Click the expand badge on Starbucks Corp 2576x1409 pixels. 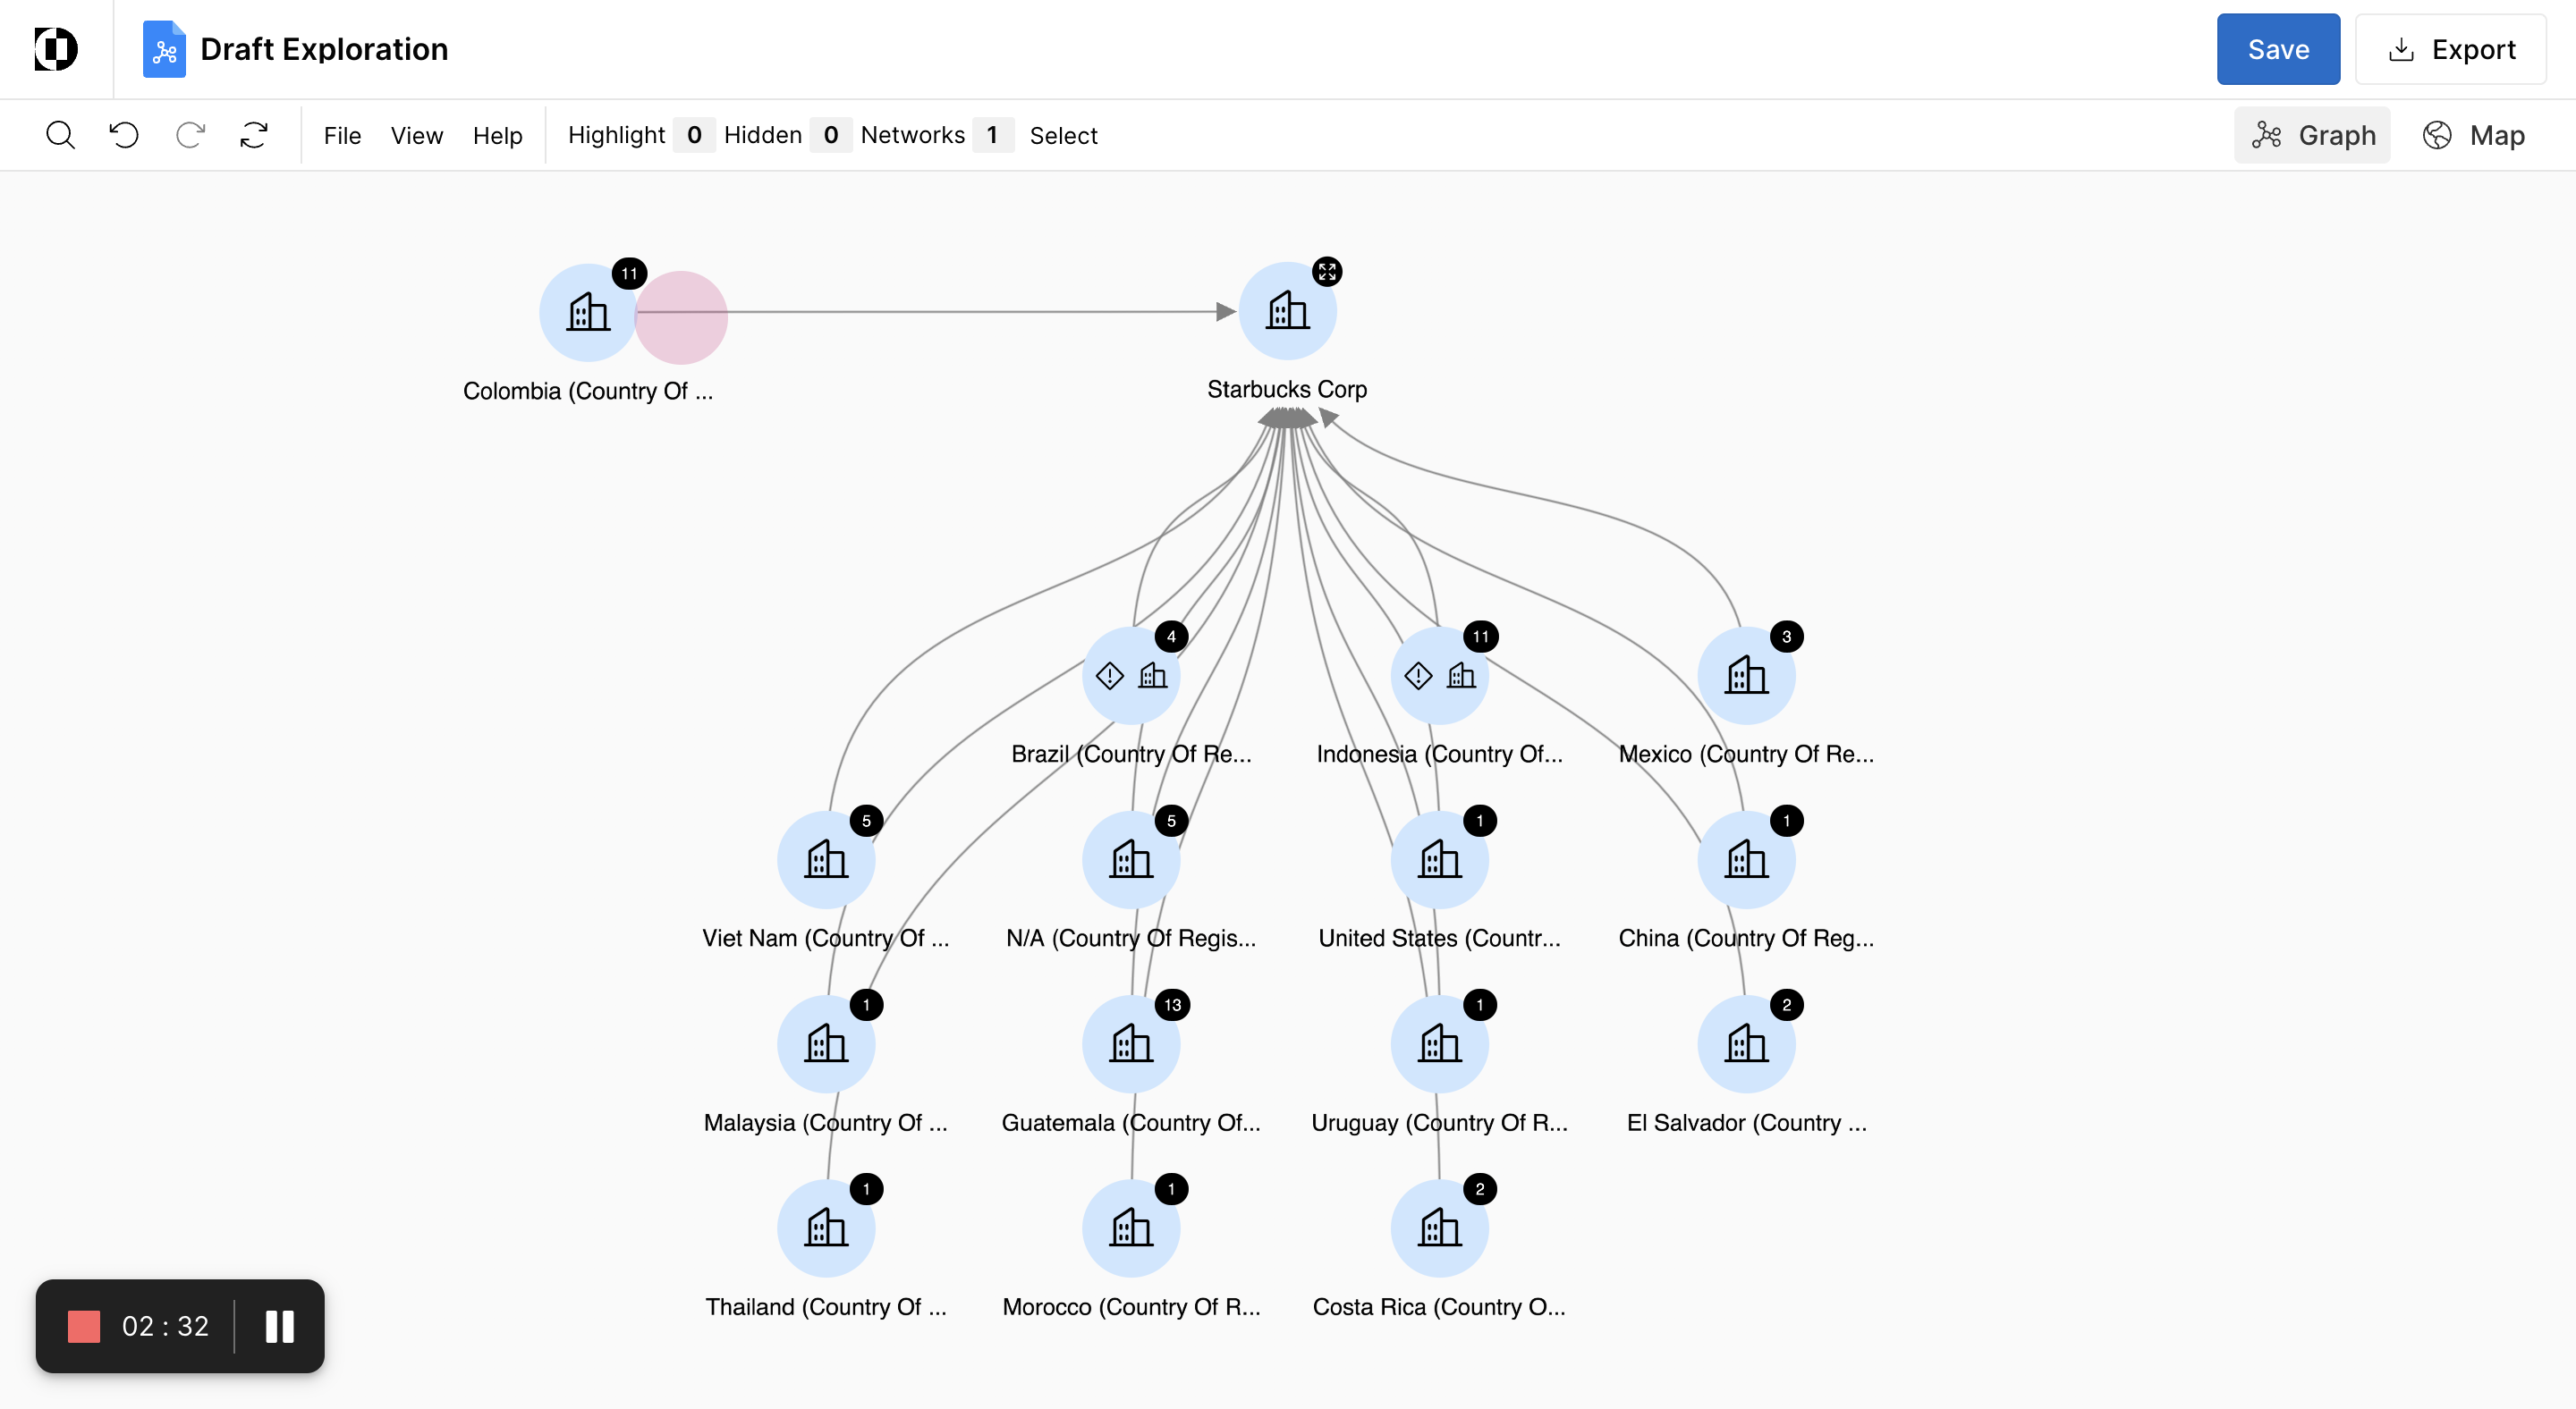[1326, 272]
